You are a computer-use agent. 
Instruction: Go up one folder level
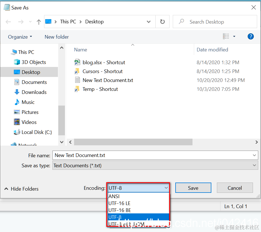pyautogui.click(x=39, y=22)
